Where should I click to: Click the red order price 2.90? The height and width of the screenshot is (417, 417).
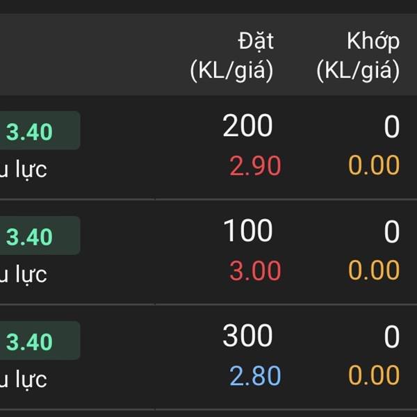coord(255,166)
